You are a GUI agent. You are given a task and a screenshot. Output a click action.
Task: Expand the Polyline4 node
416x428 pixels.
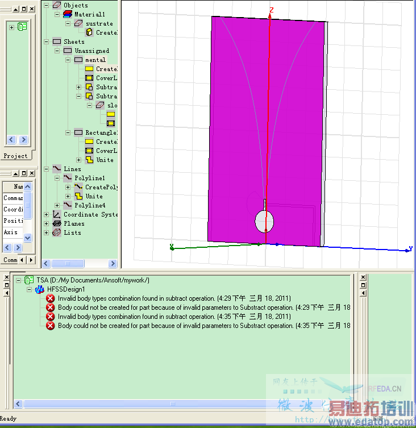pos(57,205)
